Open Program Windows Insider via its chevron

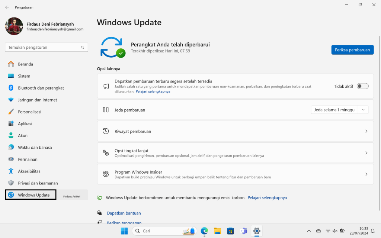pyautogui.click(x=366, y=174)
